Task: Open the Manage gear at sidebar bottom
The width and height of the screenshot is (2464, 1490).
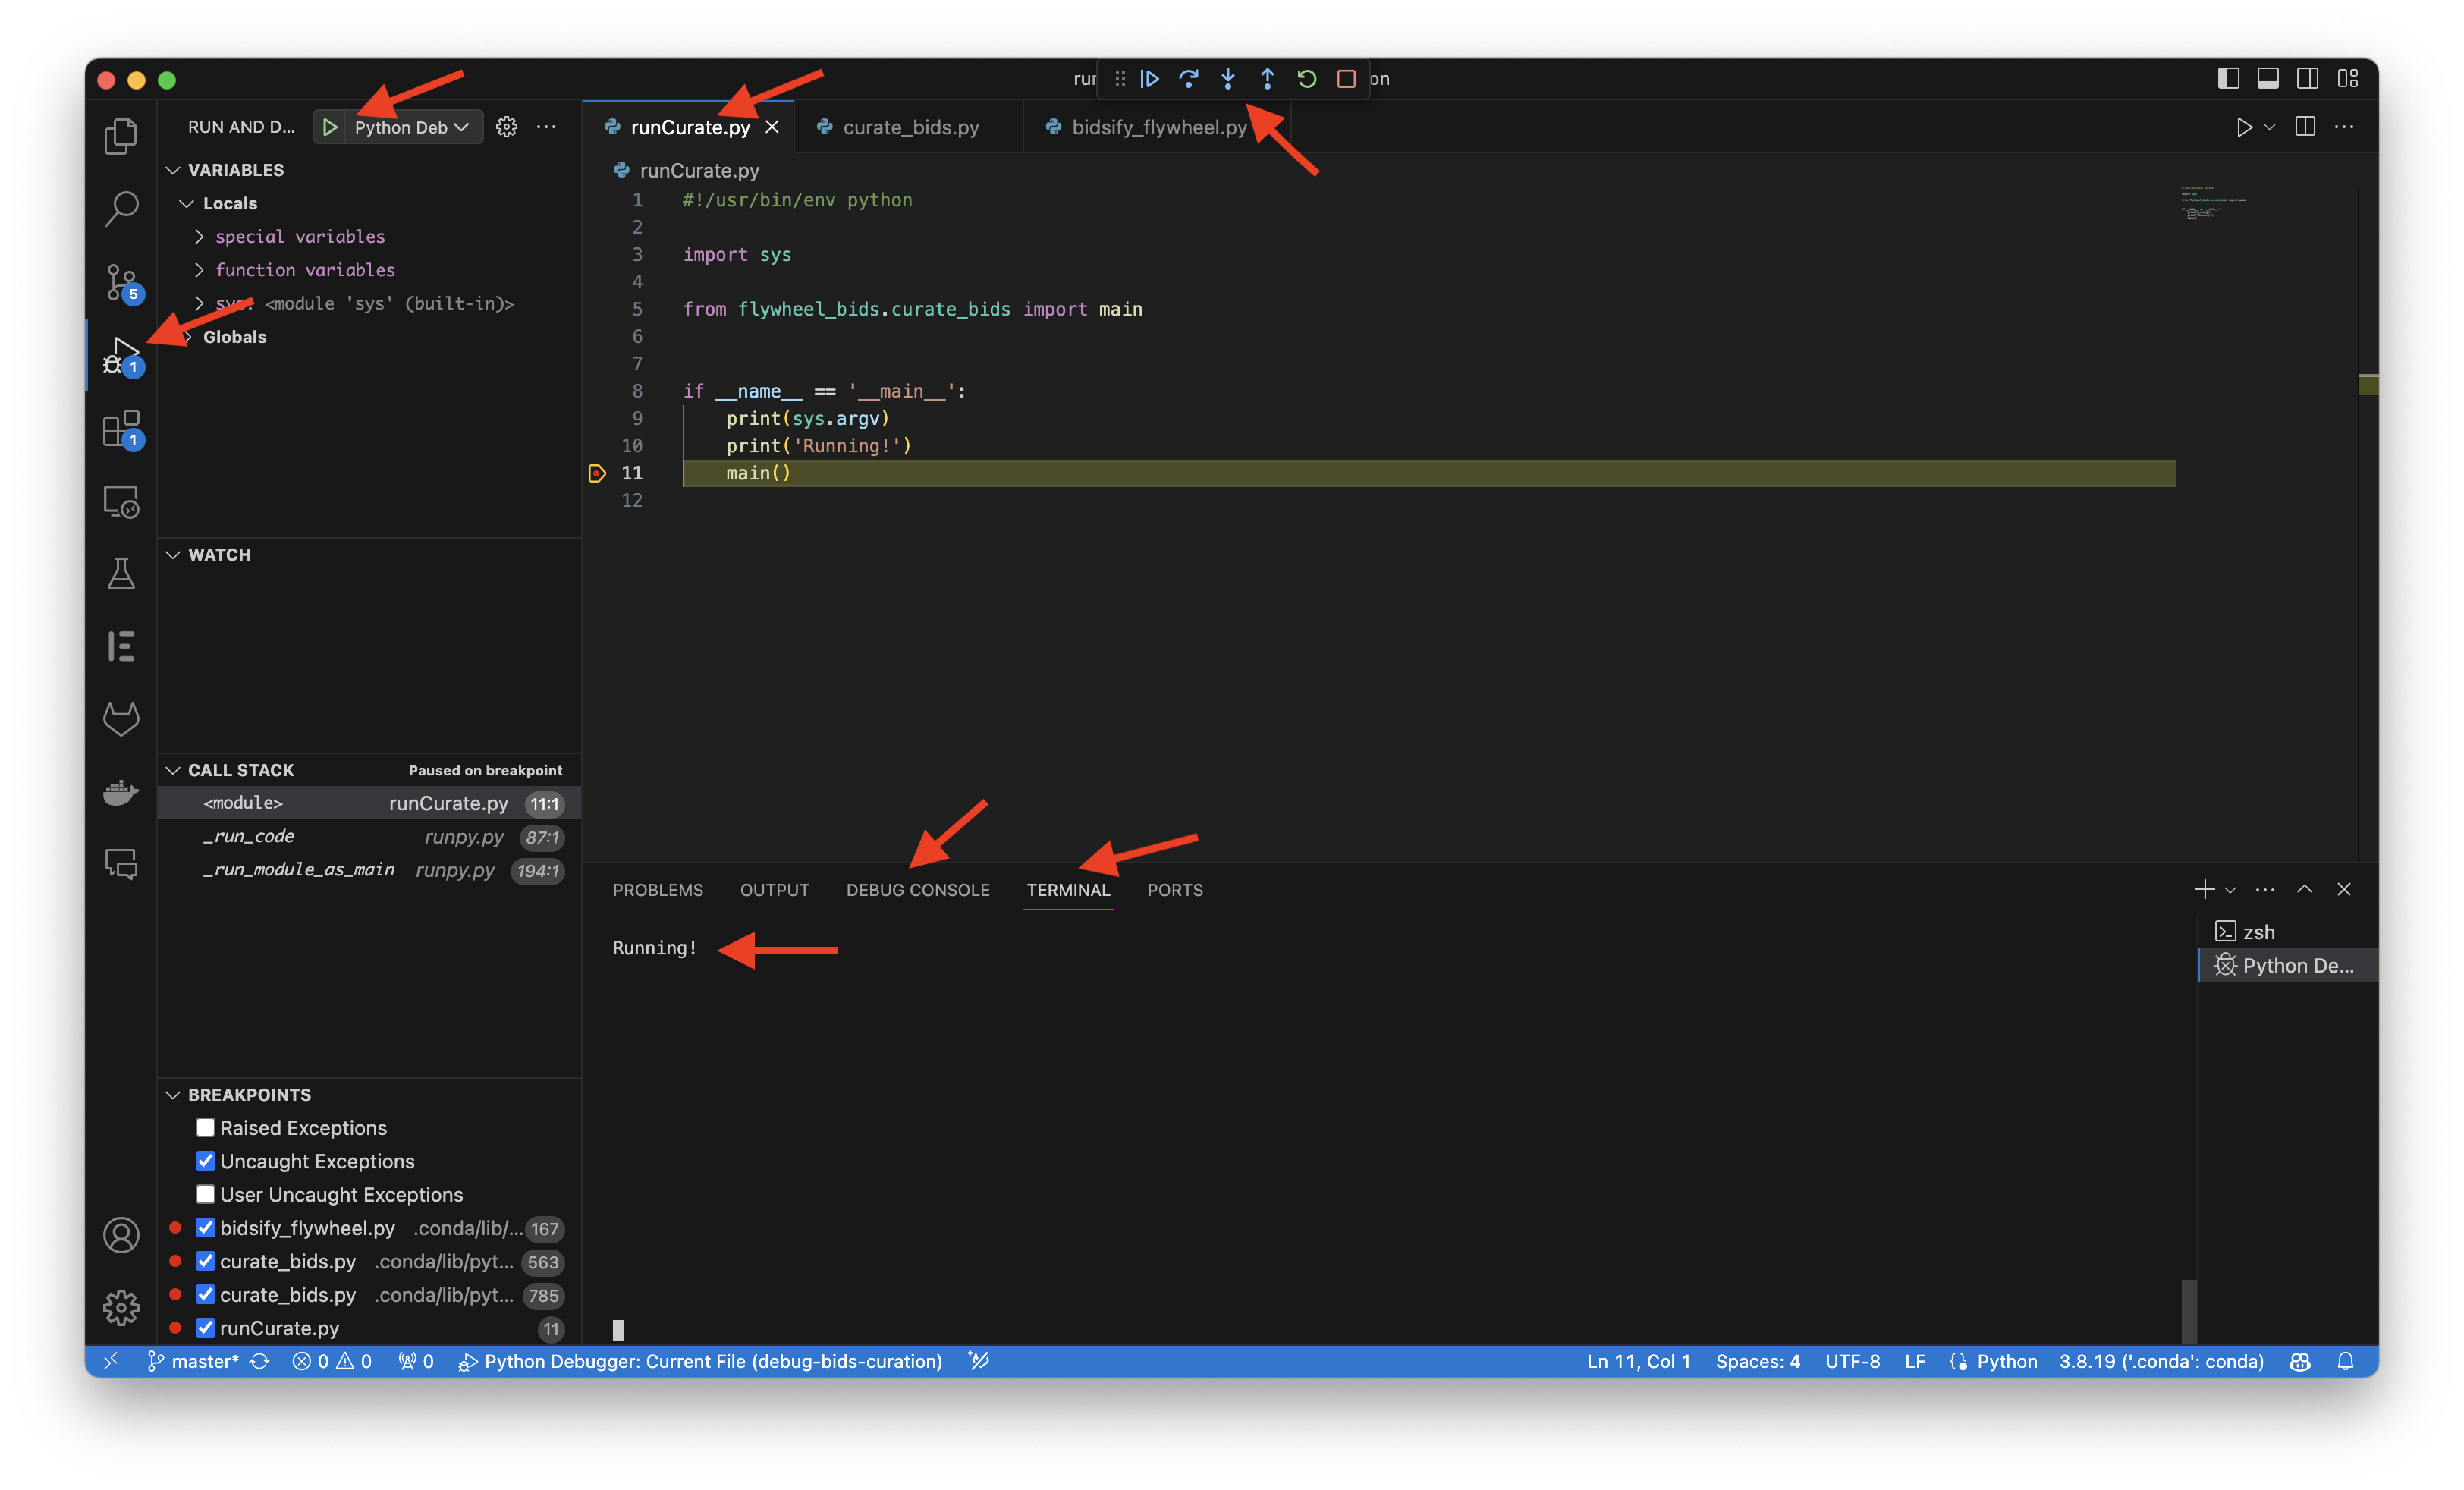Action: (x=121, y=1307)
